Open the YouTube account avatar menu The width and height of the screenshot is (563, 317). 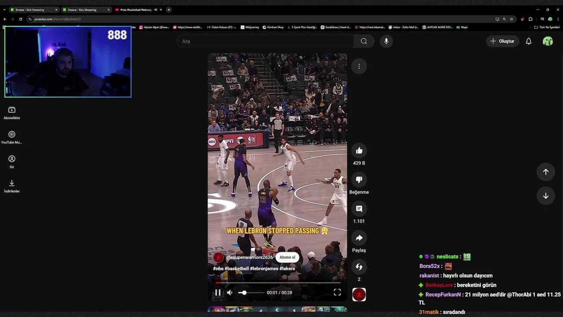pos(548,41)
